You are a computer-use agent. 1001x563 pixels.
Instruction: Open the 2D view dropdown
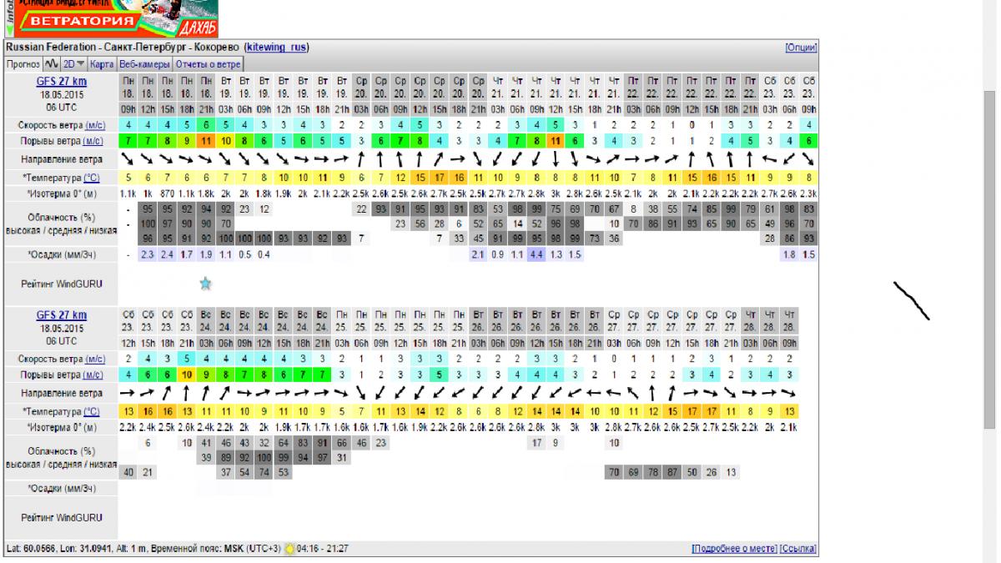74,63
